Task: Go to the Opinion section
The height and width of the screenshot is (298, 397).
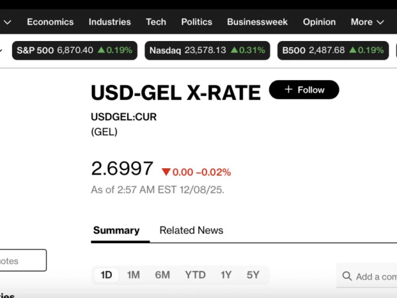Action: pyautogui.click(x=319, y=22)
